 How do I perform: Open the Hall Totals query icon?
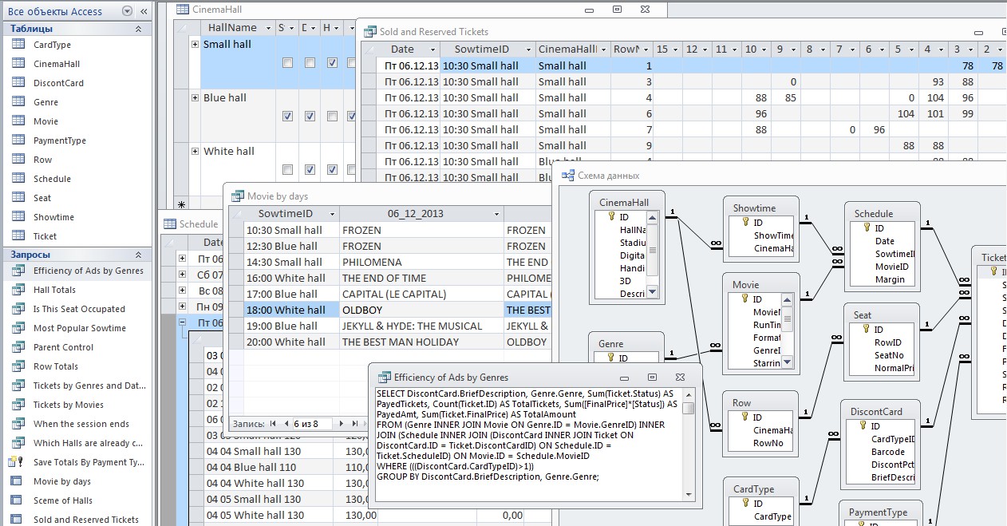click(x=18, y=290)
